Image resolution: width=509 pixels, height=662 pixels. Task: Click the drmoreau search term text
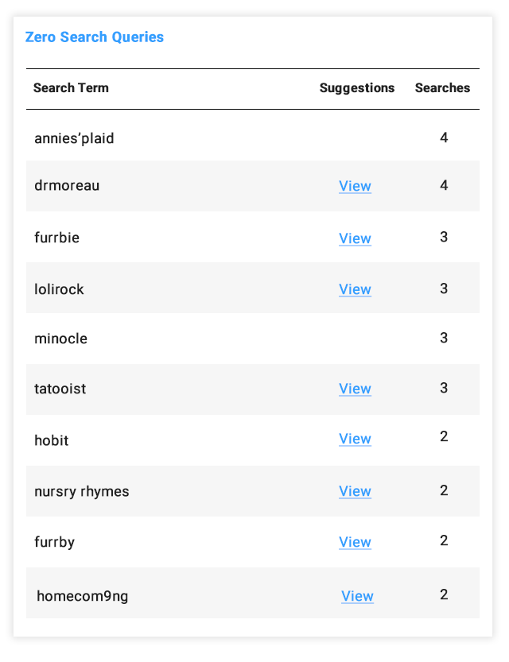point(67,186)
